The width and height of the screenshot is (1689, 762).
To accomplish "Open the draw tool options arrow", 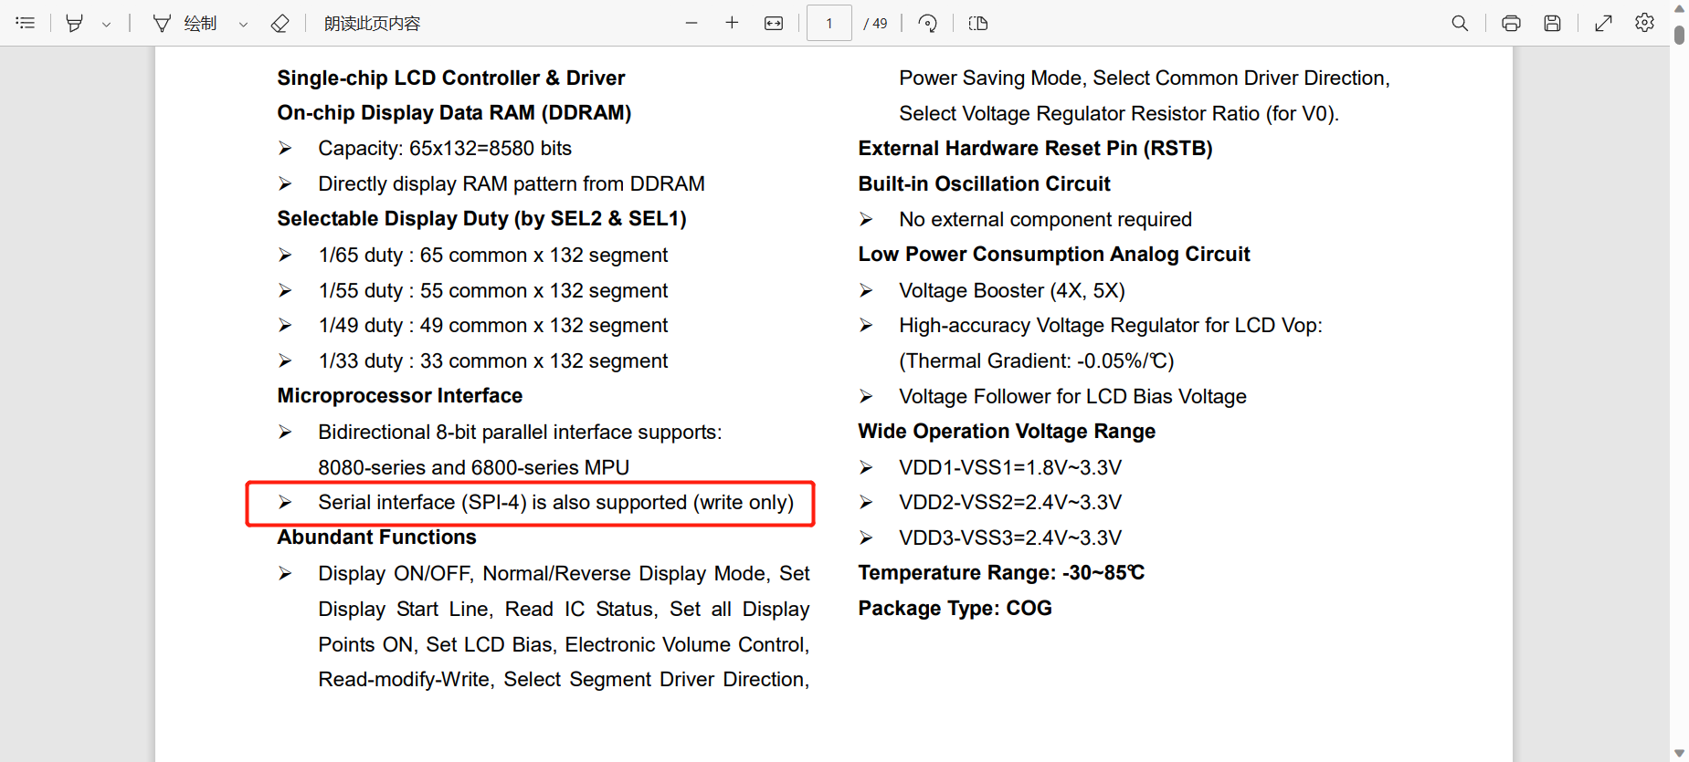I will coord(243,25).
